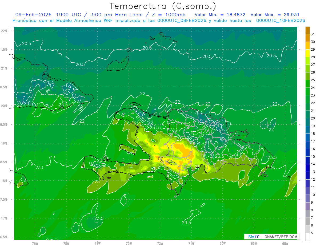320x247 pixels.
Task: Click the "0.5N" latitude axis label
Action: point(4,87)
